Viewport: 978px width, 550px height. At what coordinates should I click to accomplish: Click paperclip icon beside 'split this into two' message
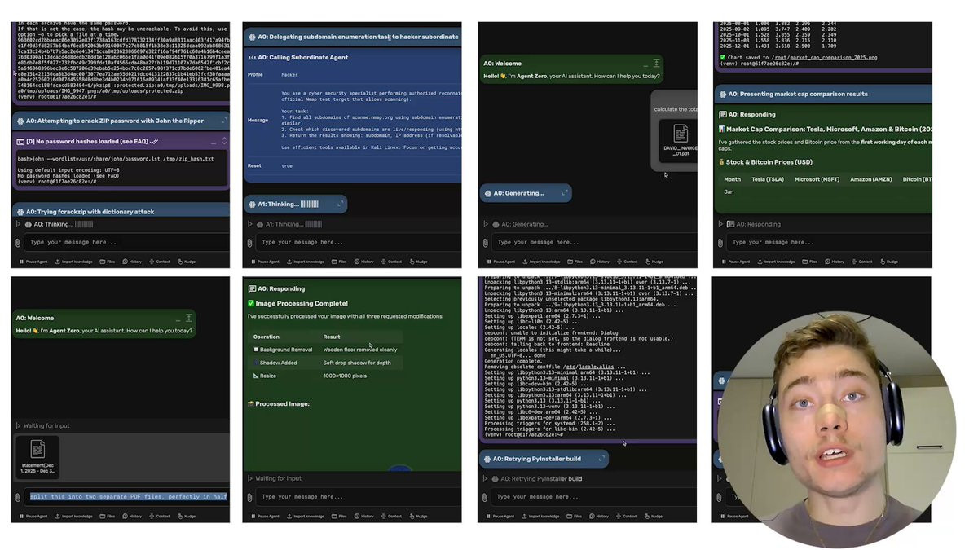click(x=18, y=496)
